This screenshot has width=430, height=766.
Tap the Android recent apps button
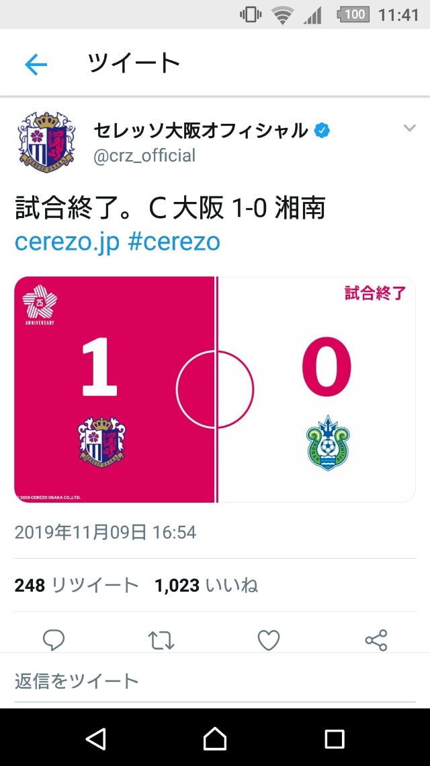335,739
